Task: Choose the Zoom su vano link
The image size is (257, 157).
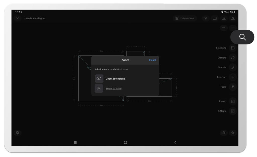Action: pyautogui.click(x=114, y=89)
